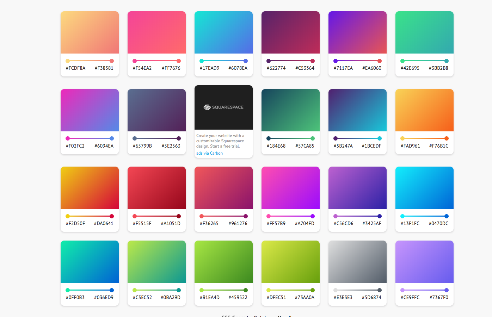492x317 pixels.
Task: Choose the #B1EA4D to #459522 gradient swatch
Action: click(x=223, y=262)
